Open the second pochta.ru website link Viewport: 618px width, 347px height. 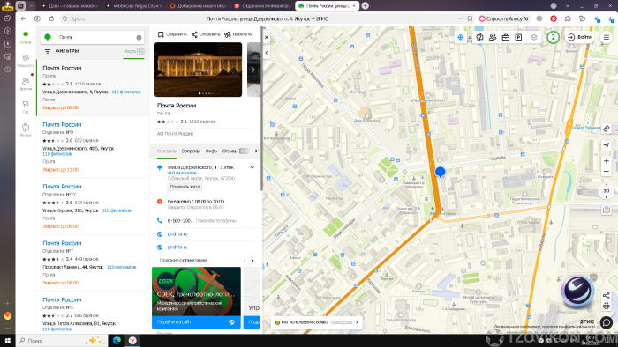pos(177,247)
